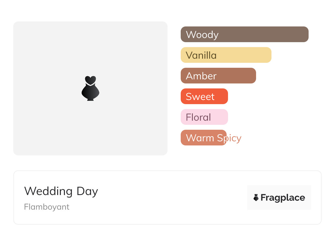Screen dimensions: 335x238
Task: Click the small bottle icon in Fragplace logo
Action: point(256,198)
